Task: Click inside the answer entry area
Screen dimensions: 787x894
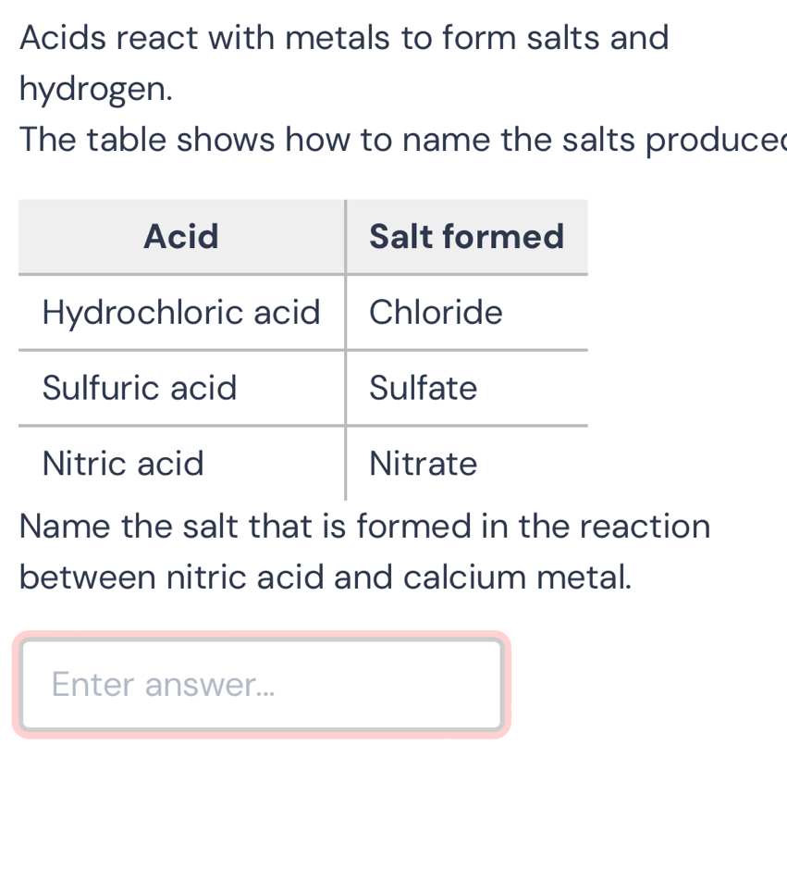Action: click(x=262, y=685)
